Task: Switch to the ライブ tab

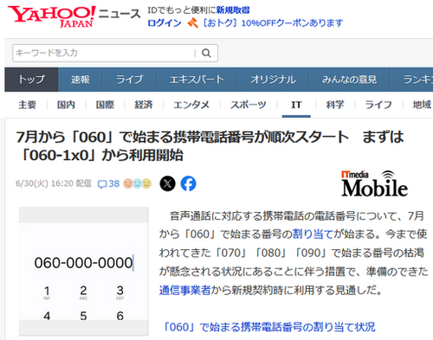Action: point(130,80)
